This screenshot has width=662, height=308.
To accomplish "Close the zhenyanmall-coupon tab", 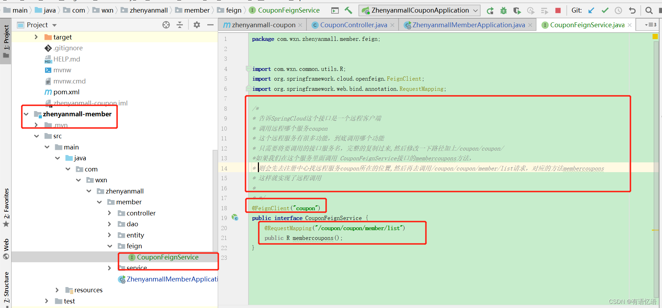I will (x=300, y=25).
